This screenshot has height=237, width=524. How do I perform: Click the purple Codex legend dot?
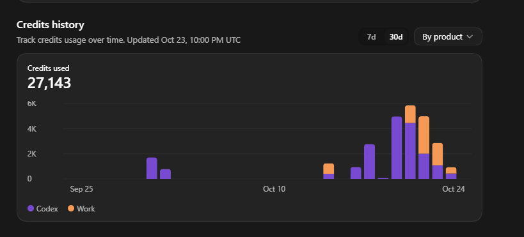tap(31, 208)
